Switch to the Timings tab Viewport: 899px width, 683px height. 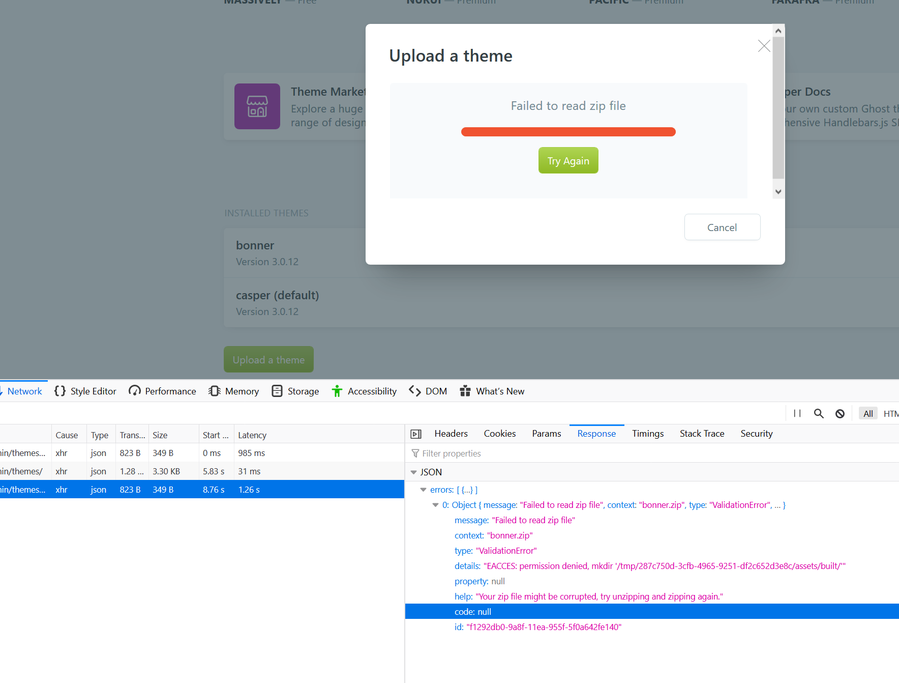[x=648, y=433]
